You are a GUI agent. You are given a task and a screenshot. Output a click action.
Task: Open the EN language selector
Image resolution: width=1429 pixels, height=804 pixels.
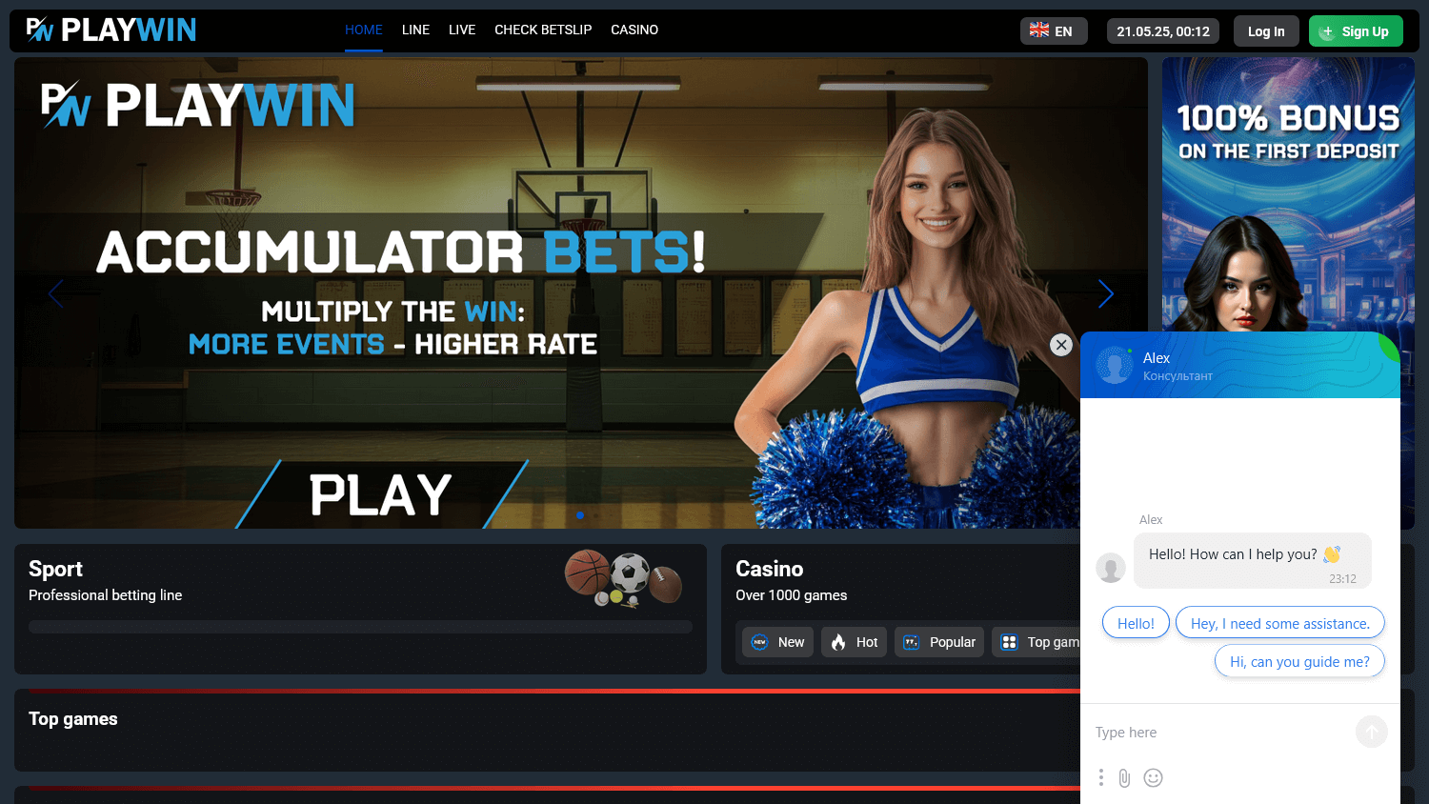pos(1054,30)
